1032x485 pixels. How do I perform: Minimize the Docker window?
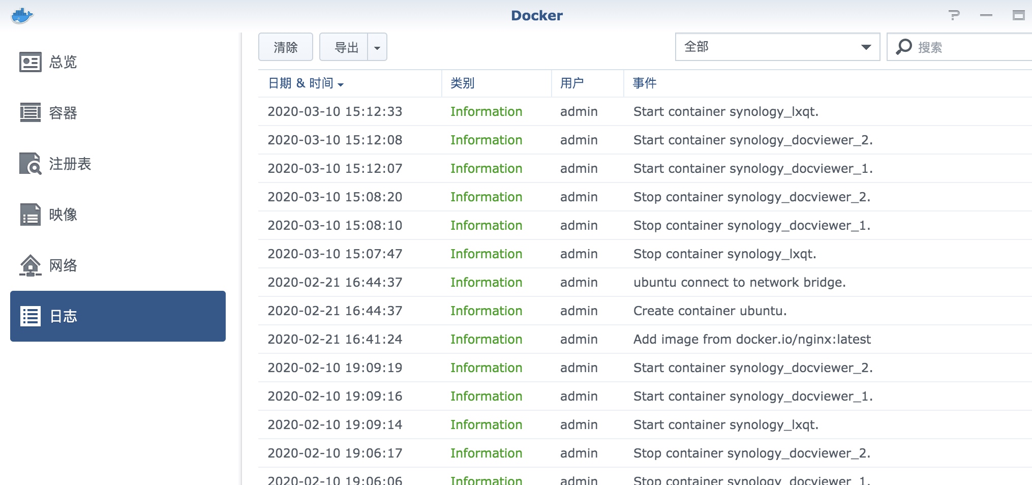point(986,15)
